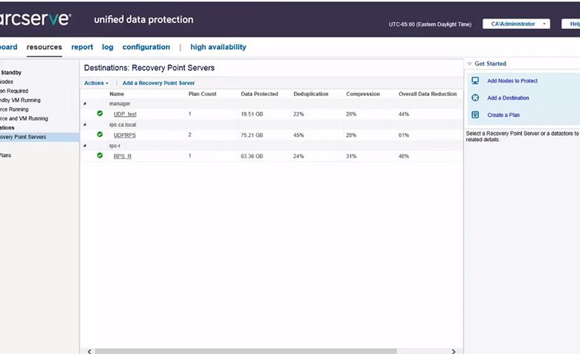
Task: Click Add a Destination link
Action: pos(508,97)
